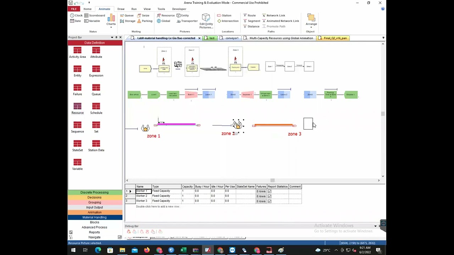The height and width of the screenshot is (255, 454).
Task: Open Failures rows for Worker 1
Action: click(x=261, y=191)
